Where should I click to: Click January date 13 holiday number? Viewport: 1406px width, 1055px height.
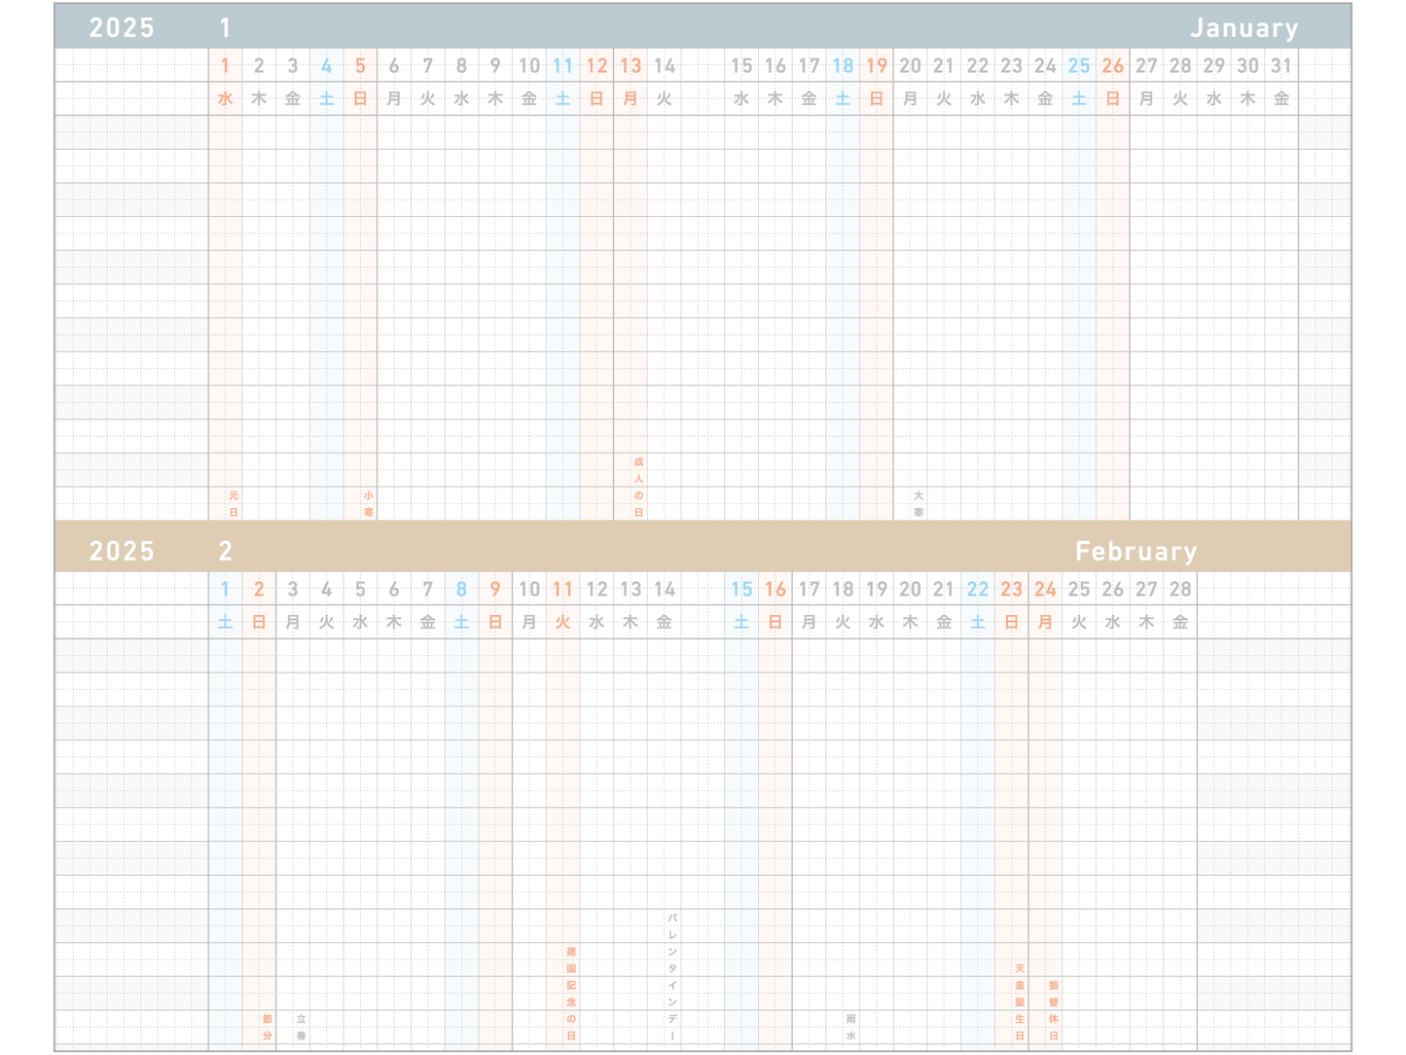631,66
